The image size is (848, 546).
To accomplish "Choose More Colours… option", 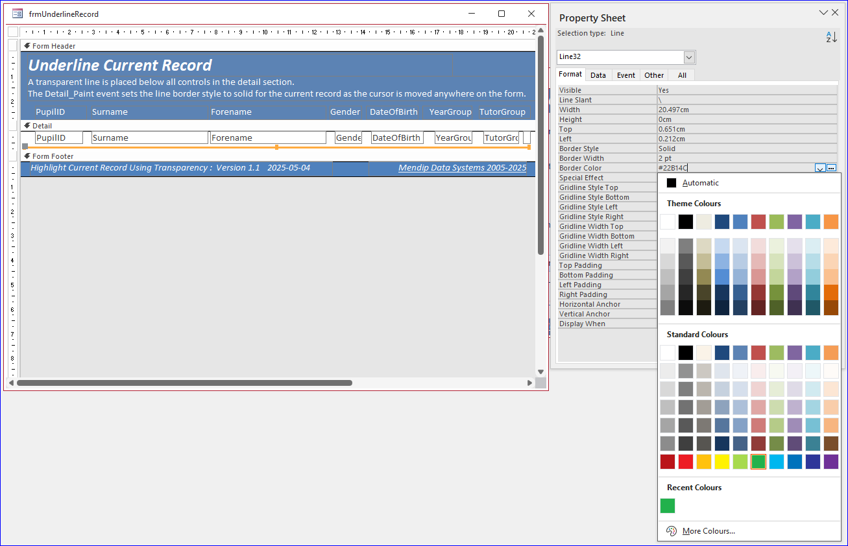I will 709,531.
